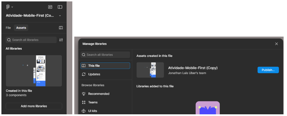Viewport: 287px width, 116px height.
Task: Click the 'Atividade-Mobile-First (Copy)' title in dialog
Action: coord(193,68)
